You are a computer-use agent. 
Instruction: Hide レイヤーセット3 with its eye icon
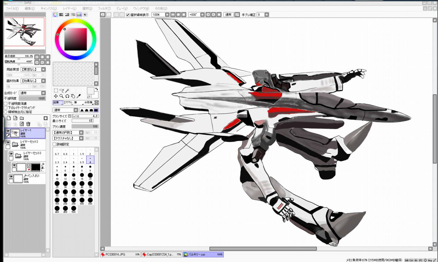click(11, 154)
